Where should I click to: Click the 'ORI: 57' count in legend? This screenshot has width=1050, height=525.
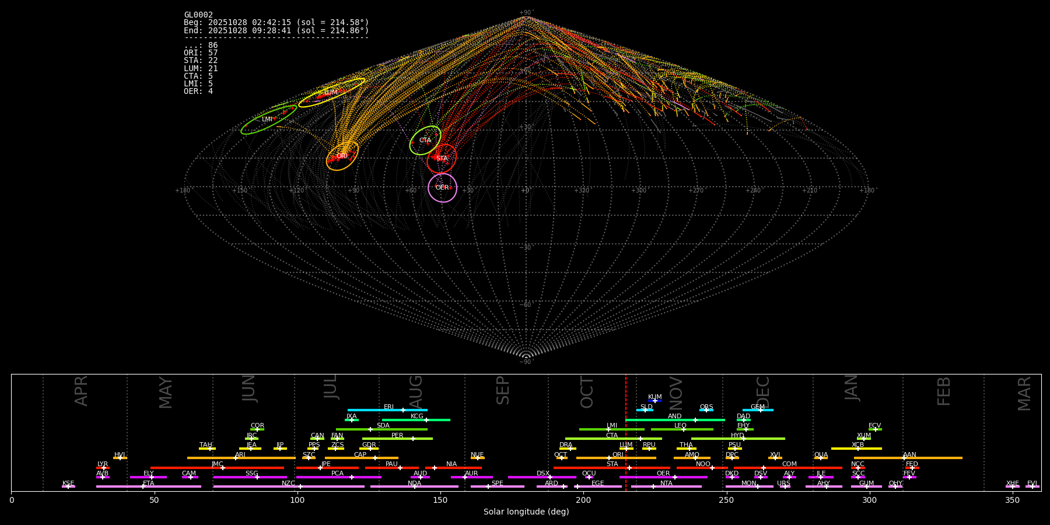click(x=201, y=53)
